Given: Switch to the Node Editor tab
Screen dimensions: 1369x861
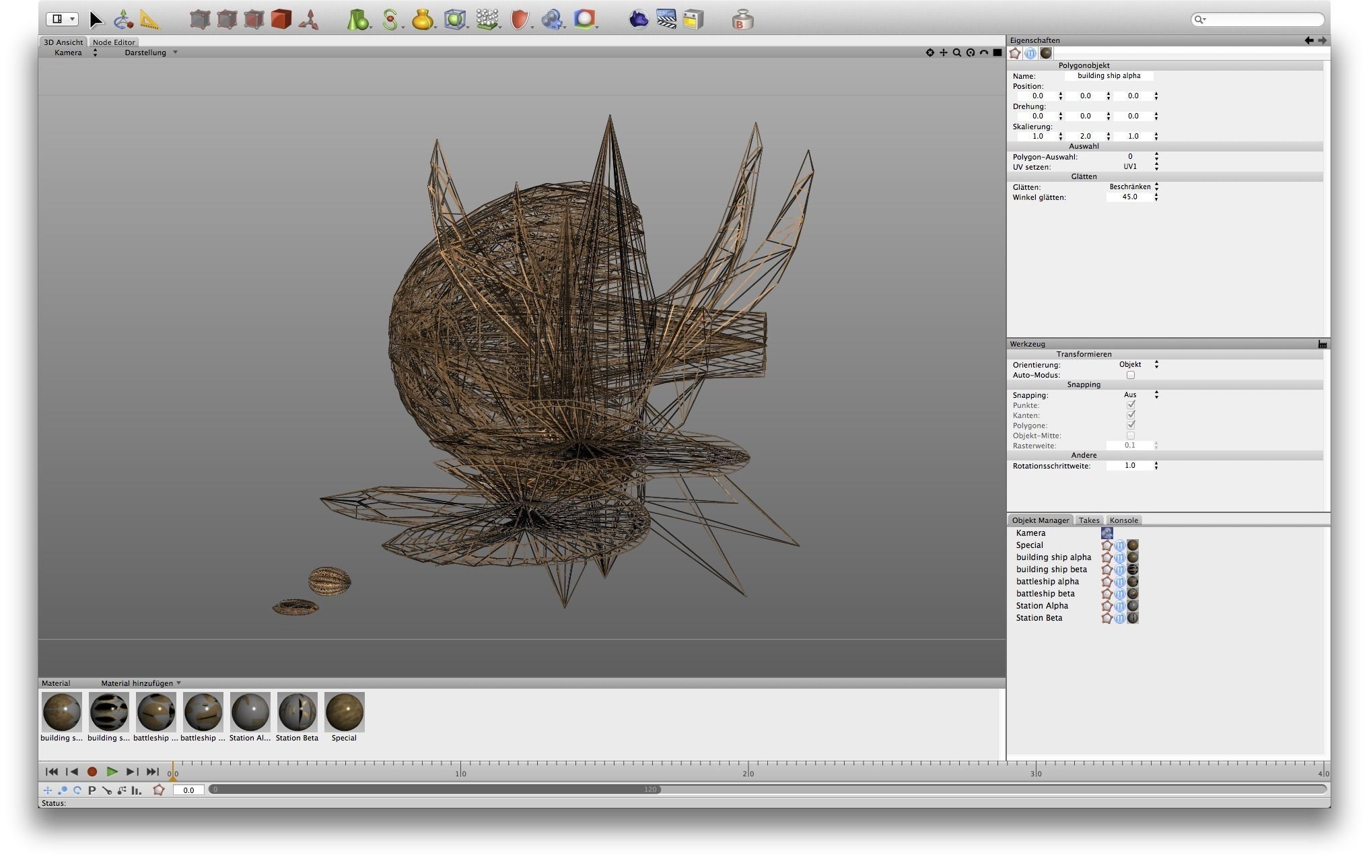Looking at the screenshot, I should click(x=114, y=42).
